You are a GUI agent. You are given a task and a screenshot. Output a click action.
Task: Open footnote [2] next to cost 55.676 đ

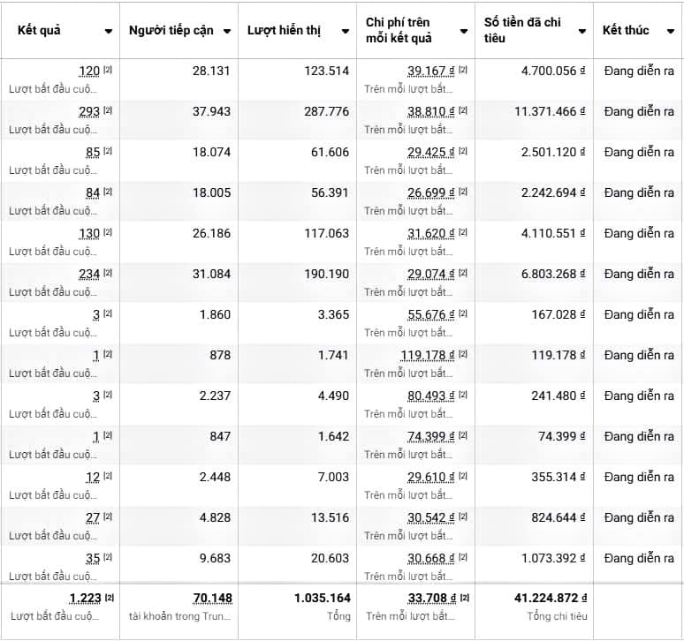point(463,313)
